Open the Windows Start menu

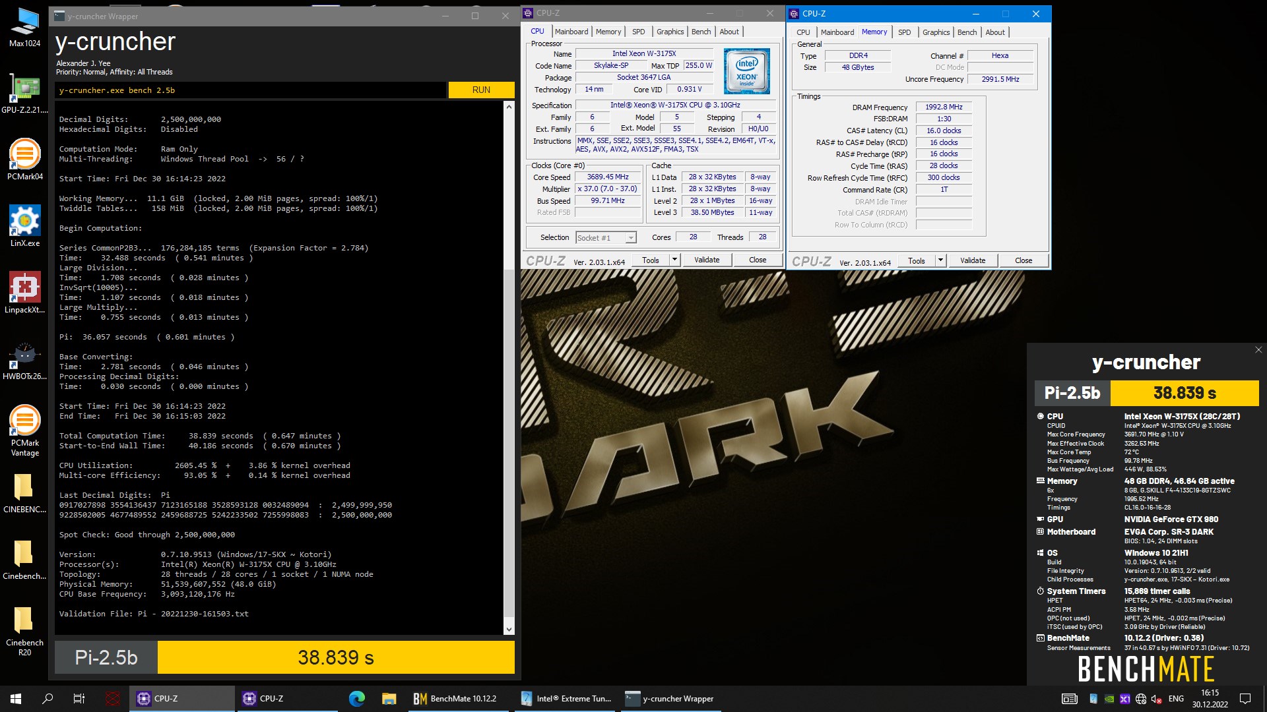tap(16, 699)
